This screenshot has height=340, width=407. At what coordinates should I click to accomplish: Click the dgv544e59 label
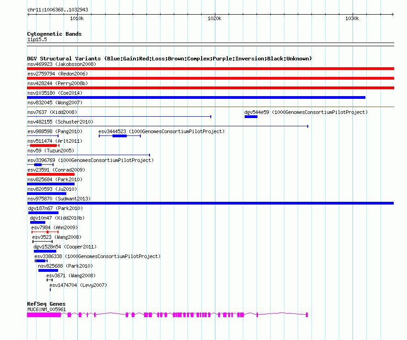pos(306,112)
